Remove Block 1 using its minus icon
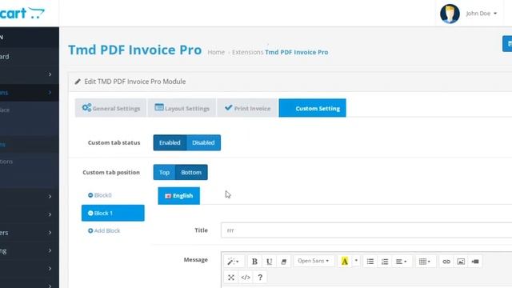Screen dimensions: 512x288 tap(90, 213)
